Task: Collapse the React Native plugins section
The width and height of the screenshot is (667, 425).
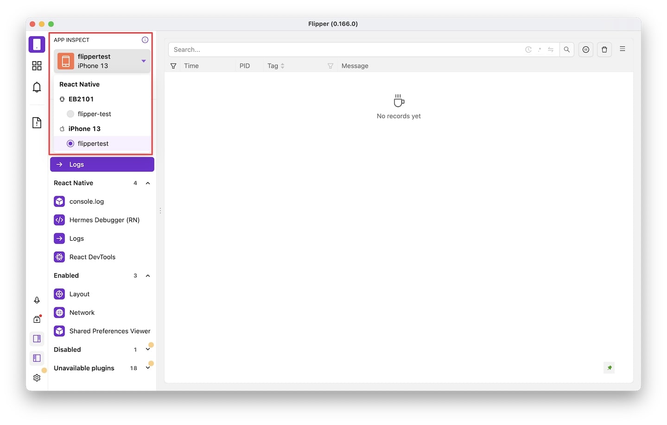Action: coord(148,183)
